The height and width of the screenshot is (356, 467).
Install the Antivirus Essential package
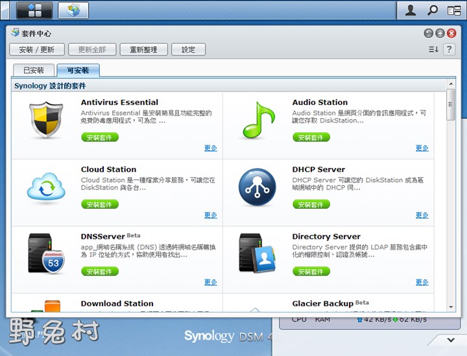click(x=100, y=137)
